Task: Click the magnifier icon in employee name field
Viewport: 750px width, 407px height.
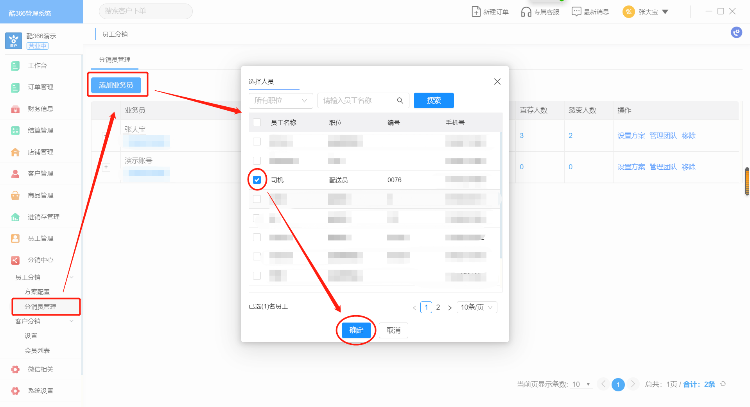Action: (400, 100)
